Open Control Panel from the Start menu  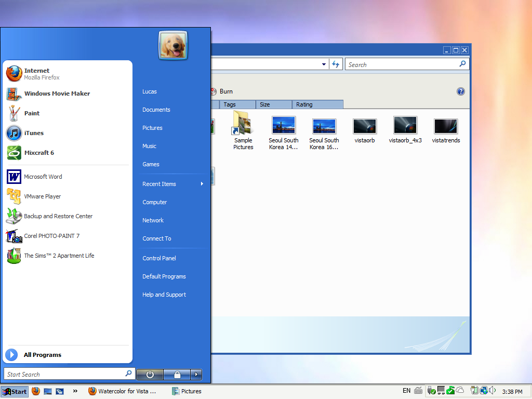pyautogui.click(x=159, y=258)
